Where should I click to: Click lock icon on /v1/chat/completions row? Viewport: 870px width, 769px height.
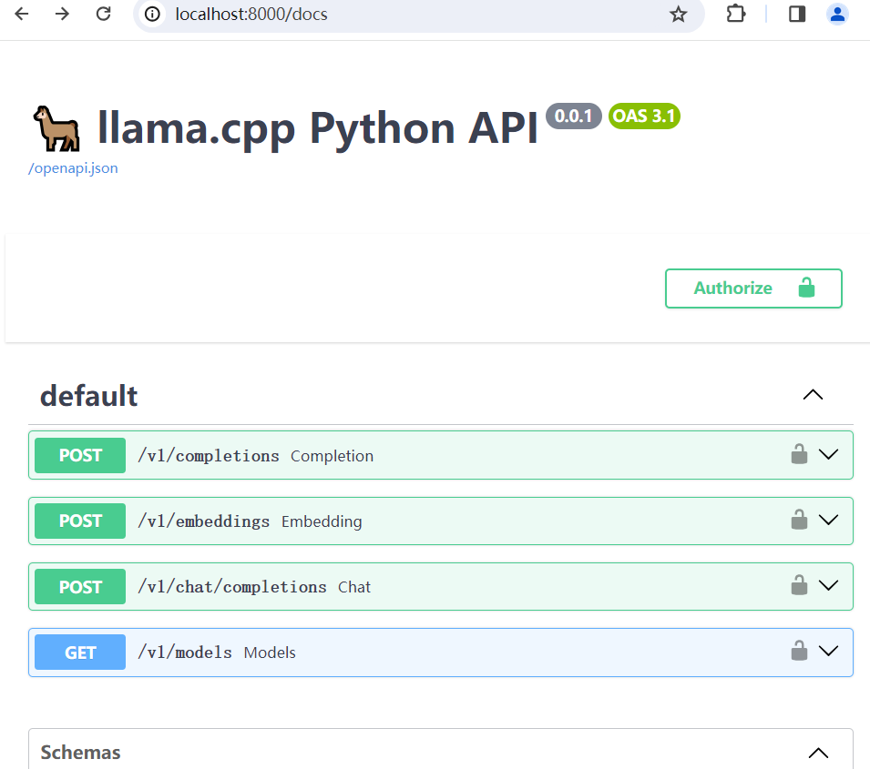pos(799,585)
